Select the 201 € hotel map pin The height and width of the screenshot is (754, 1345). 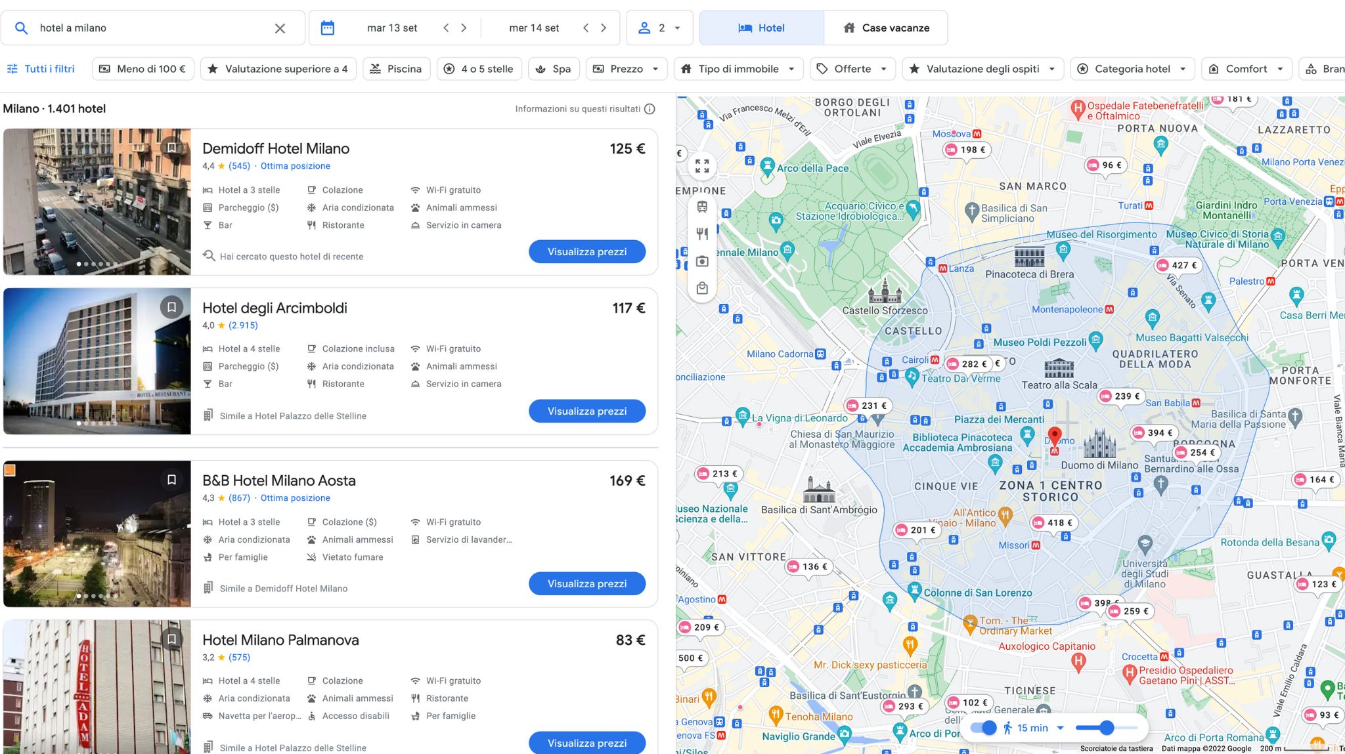[917, 530]
